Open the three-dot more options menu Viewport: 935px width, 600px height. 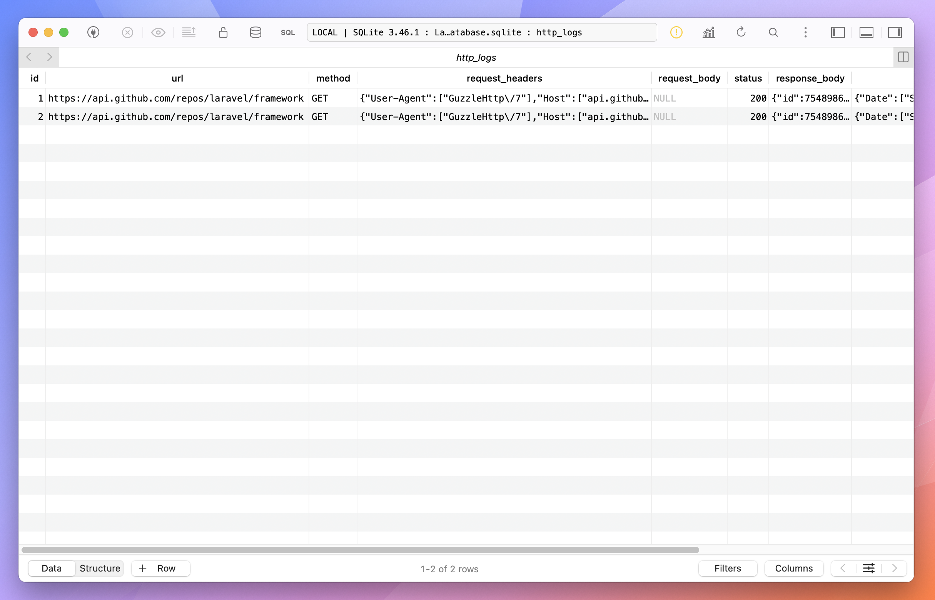(805, 32)
